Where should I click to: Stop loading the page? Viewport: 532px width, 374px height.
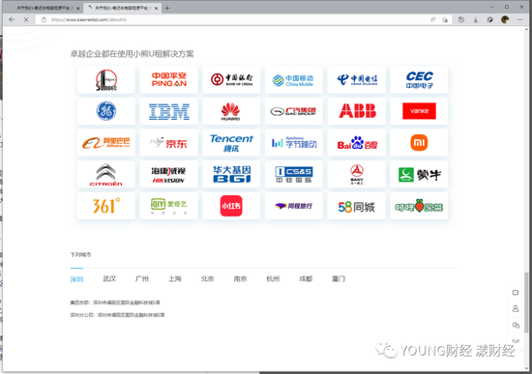tap(26, 19)
